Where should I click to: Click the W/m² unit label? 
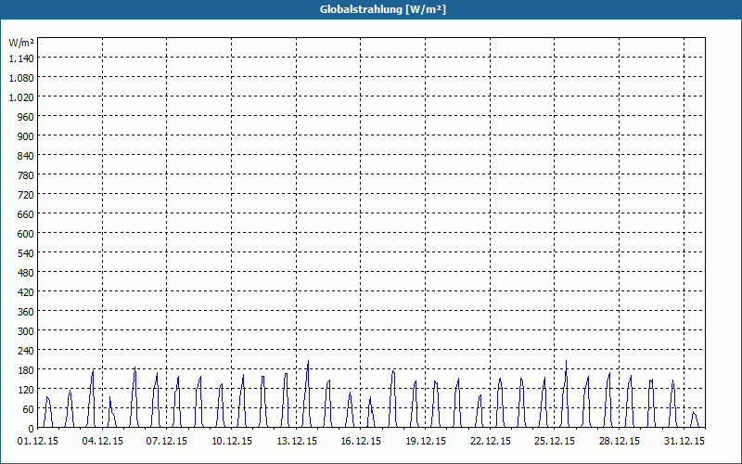pos(21,43)
